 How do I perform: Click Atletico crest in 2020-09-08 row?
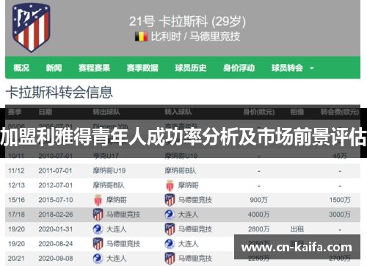pos(170,259)
